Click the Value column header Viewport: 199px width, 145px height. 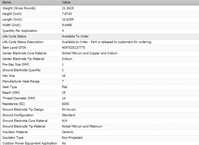pos(66,2)
